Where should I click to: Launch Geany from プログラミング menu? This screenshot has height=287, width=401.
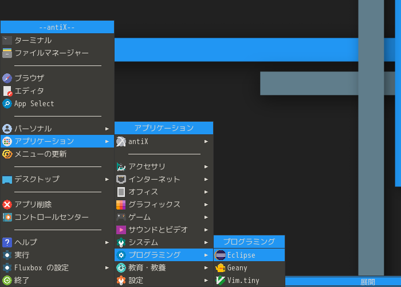point(249,268)
